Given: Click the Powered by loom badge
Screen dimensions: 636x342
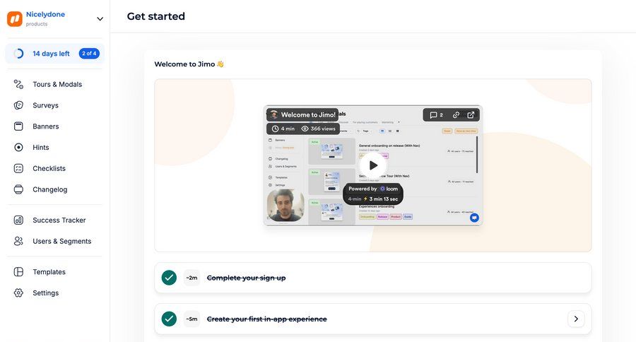Looking at the screenshot, I should pyautogui.click(x=373, y=189).
